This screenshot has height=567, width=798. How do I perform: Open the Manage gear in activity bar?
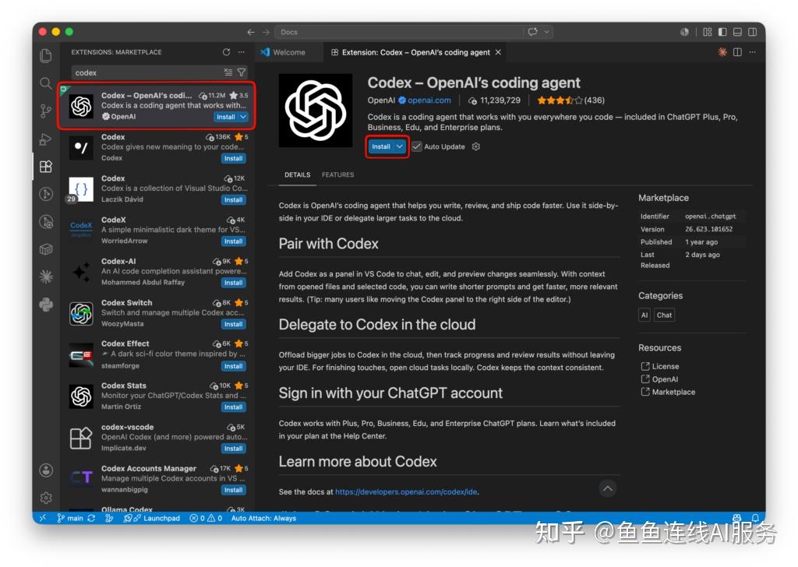[46, 498]
